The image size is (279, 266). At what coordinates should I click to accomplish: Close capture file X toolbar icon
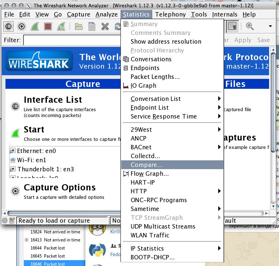(105, 26)
